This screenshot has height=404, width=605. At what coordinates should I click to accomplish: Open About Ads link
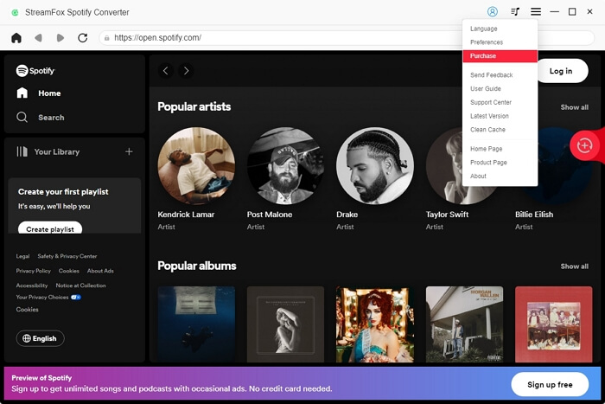click(x=100, y=271)
